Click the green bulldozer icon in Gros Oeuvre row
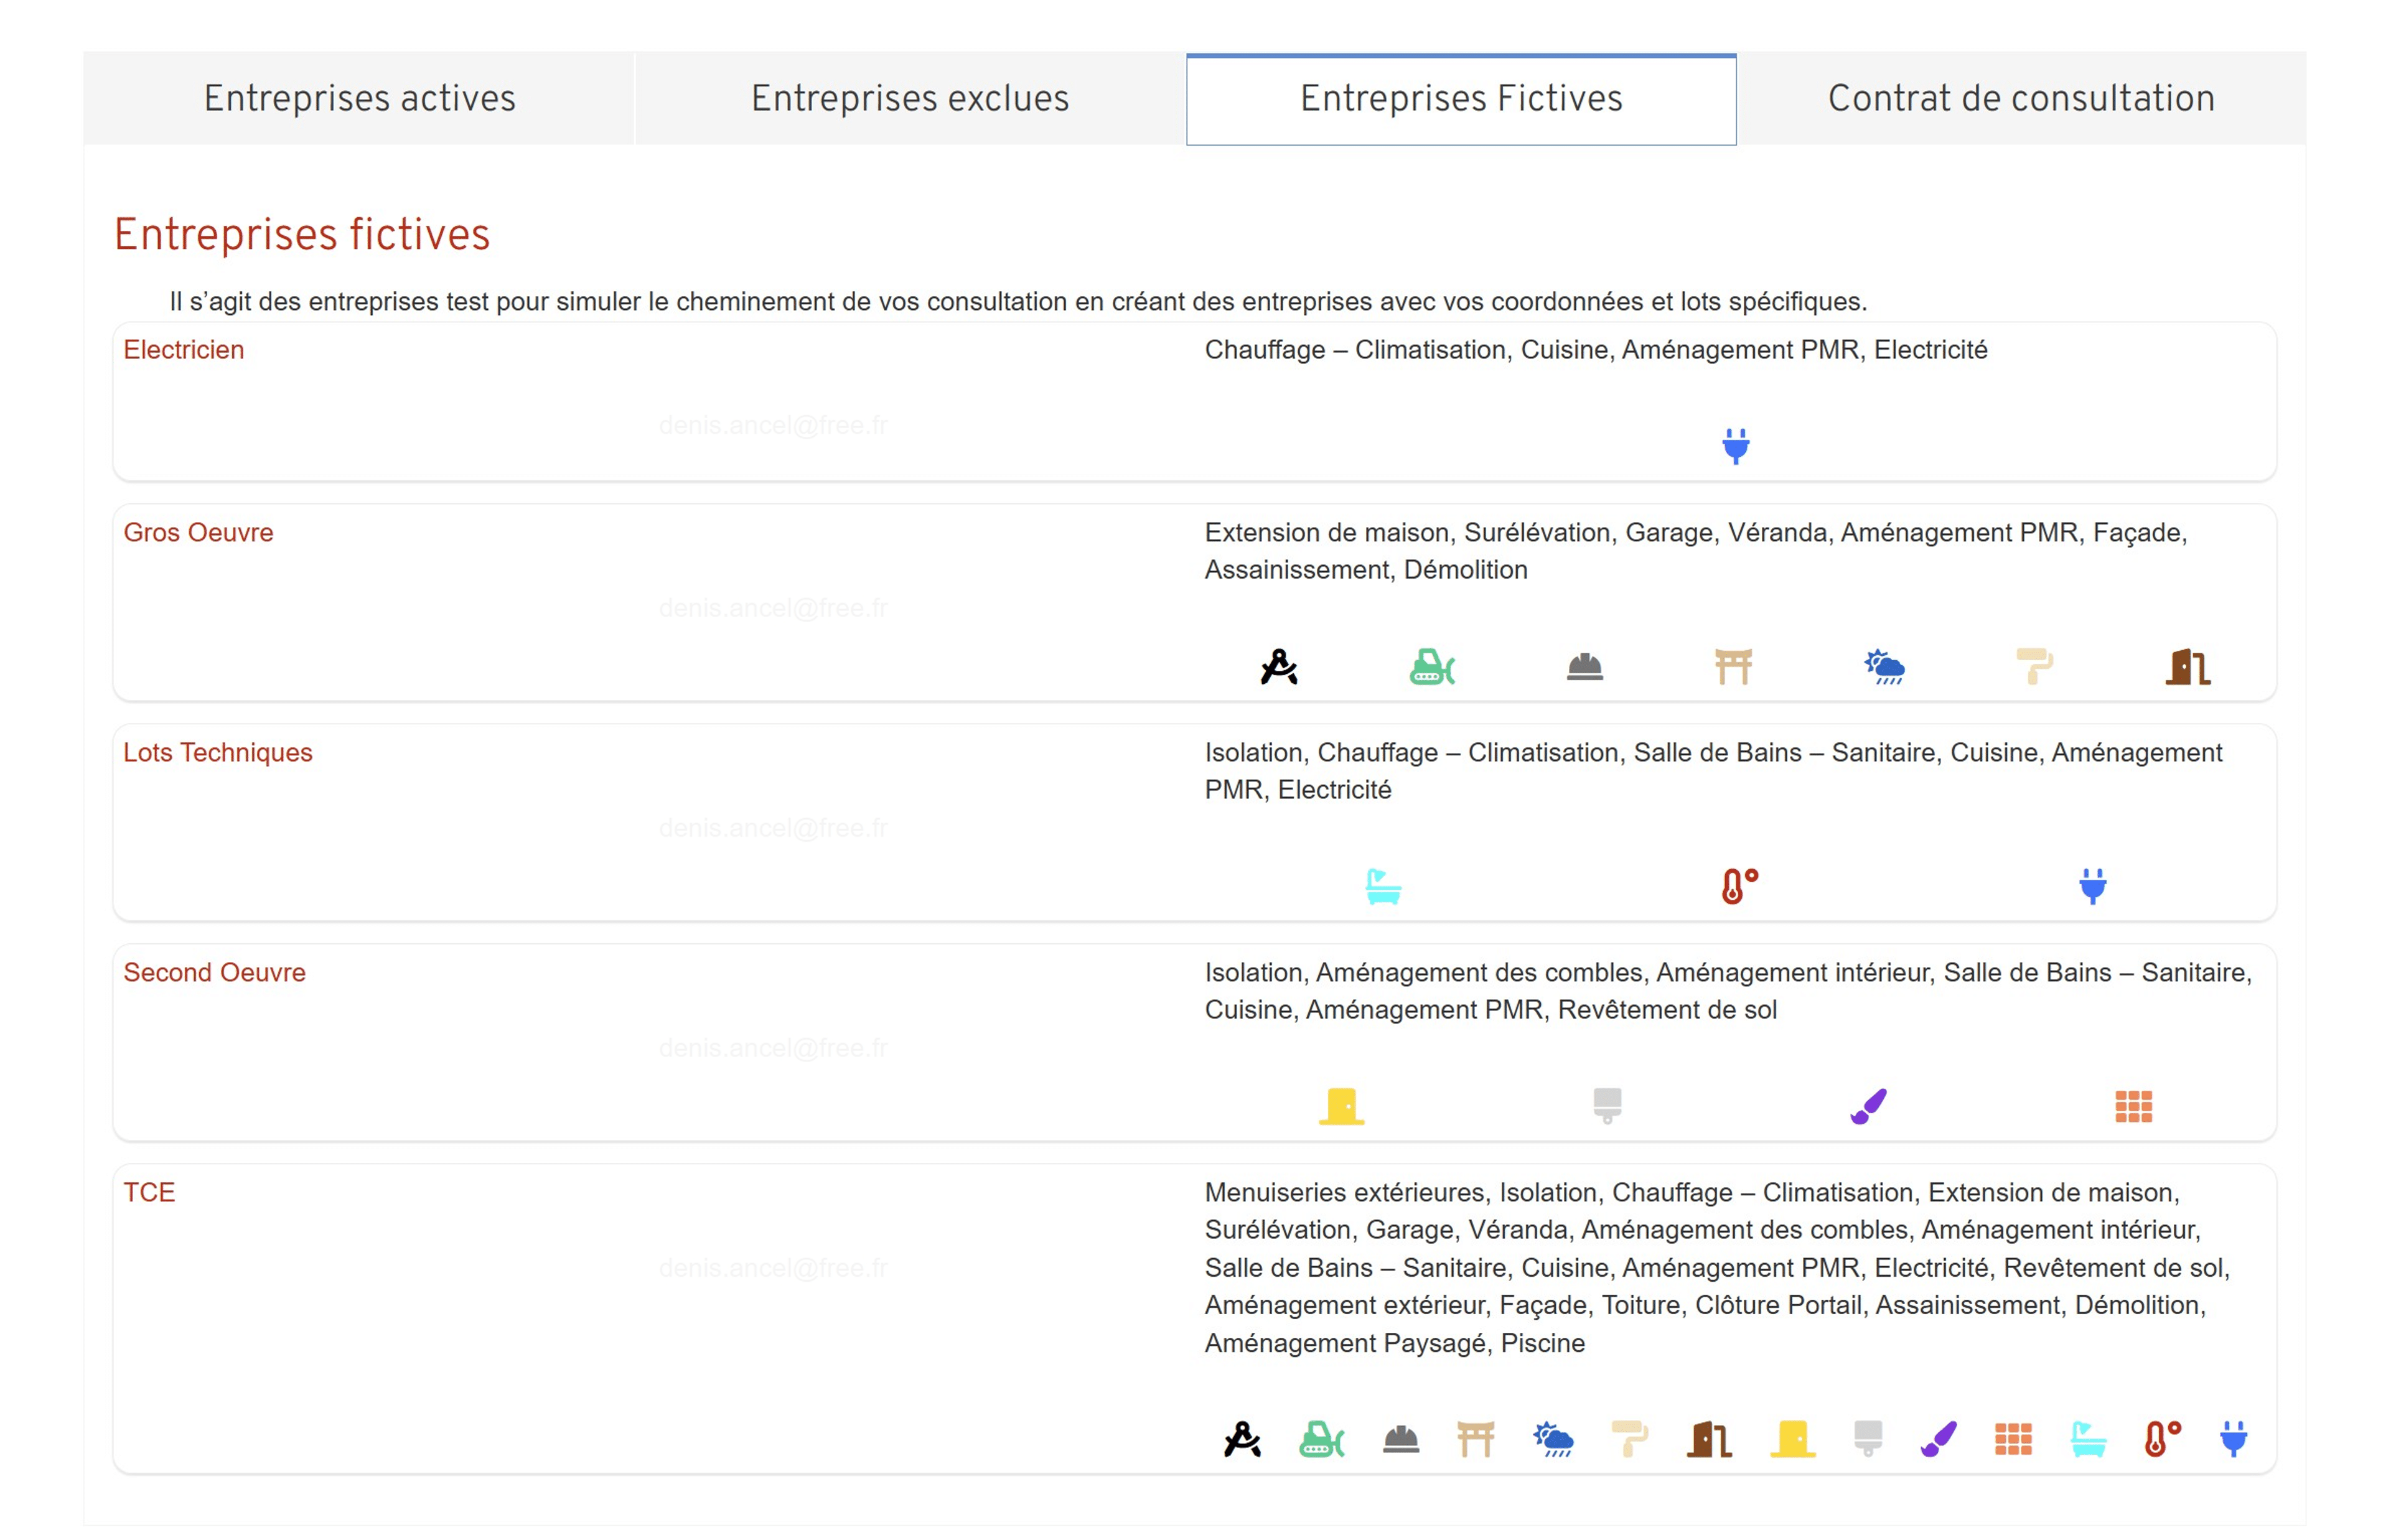This screenshot has height=1540, width=2396. (1431, 666)
